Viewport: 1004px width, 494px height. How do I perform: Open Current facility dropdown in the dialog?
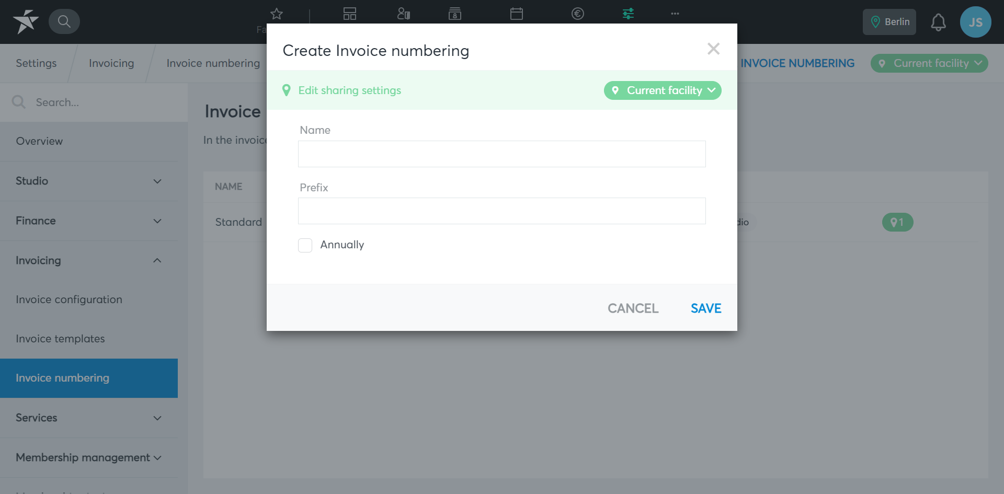click(663, 90)
